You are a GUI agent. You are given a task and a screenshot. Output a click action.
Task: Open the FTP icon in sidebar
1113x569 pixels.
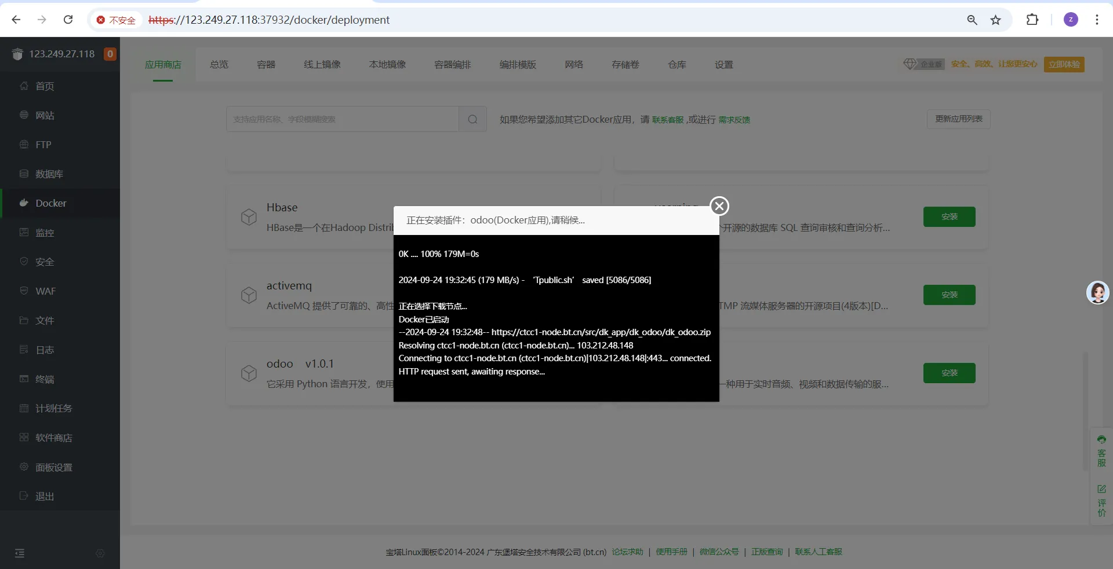tap(24, 144)
